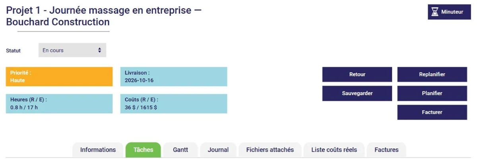Go to the Factures tab
Viewport: 477px width, 161px height.
click(x=386, y=150)
